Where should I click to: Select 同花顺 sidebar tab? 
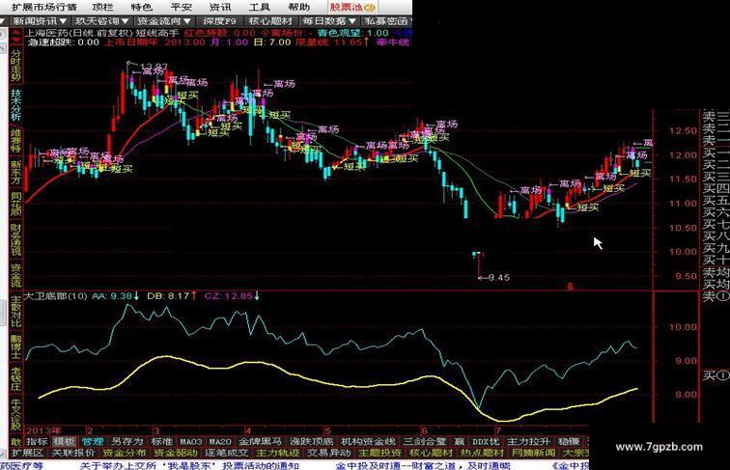(x=16, y=204)
